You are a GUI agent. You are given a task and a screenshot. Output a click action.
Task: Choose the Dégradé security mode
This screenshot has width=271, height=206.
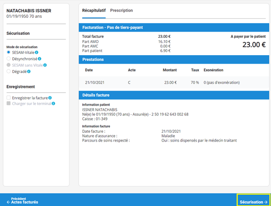(x=9, y=71)
